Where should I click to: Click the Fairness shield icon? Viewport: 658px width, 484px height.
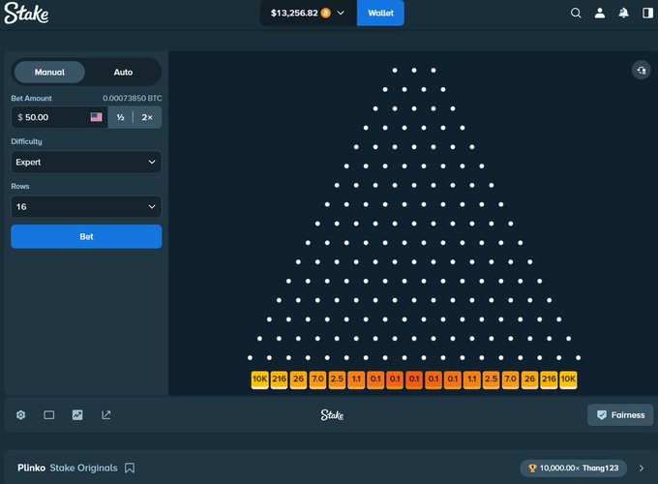coord(601,414)
